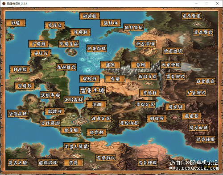Click the 苍月岛 location sign
This screenshot has height=175, width=223.
(55, 25)
